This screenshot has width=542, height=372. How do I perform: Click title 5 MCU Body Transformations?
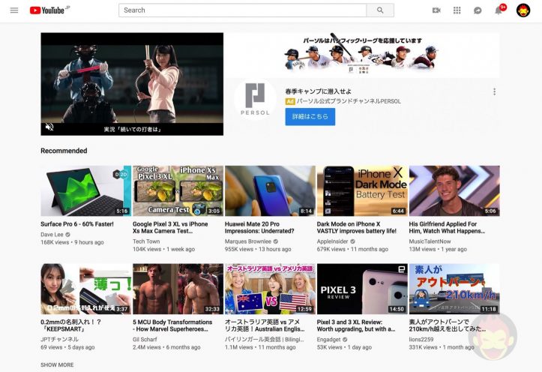pyautogui.click(x=172, y=325)
